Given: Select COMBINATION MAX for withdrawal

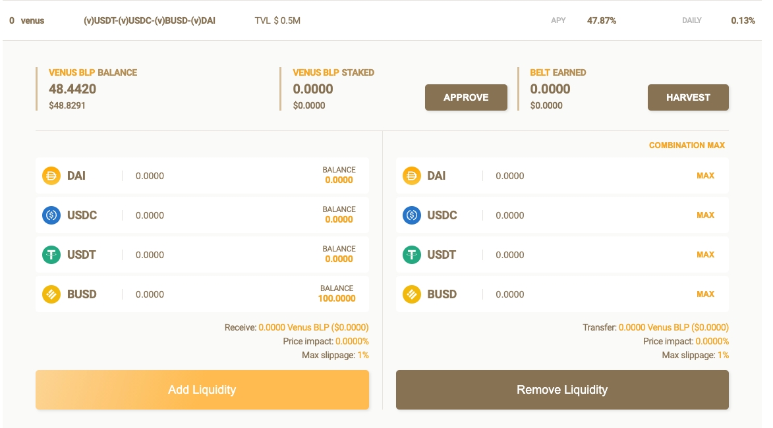Looking at the screenshot, I should pos(687,146).
